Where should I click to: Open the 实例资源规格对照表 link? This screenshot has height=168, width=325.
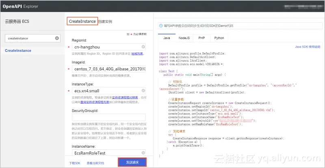[125, 97]
